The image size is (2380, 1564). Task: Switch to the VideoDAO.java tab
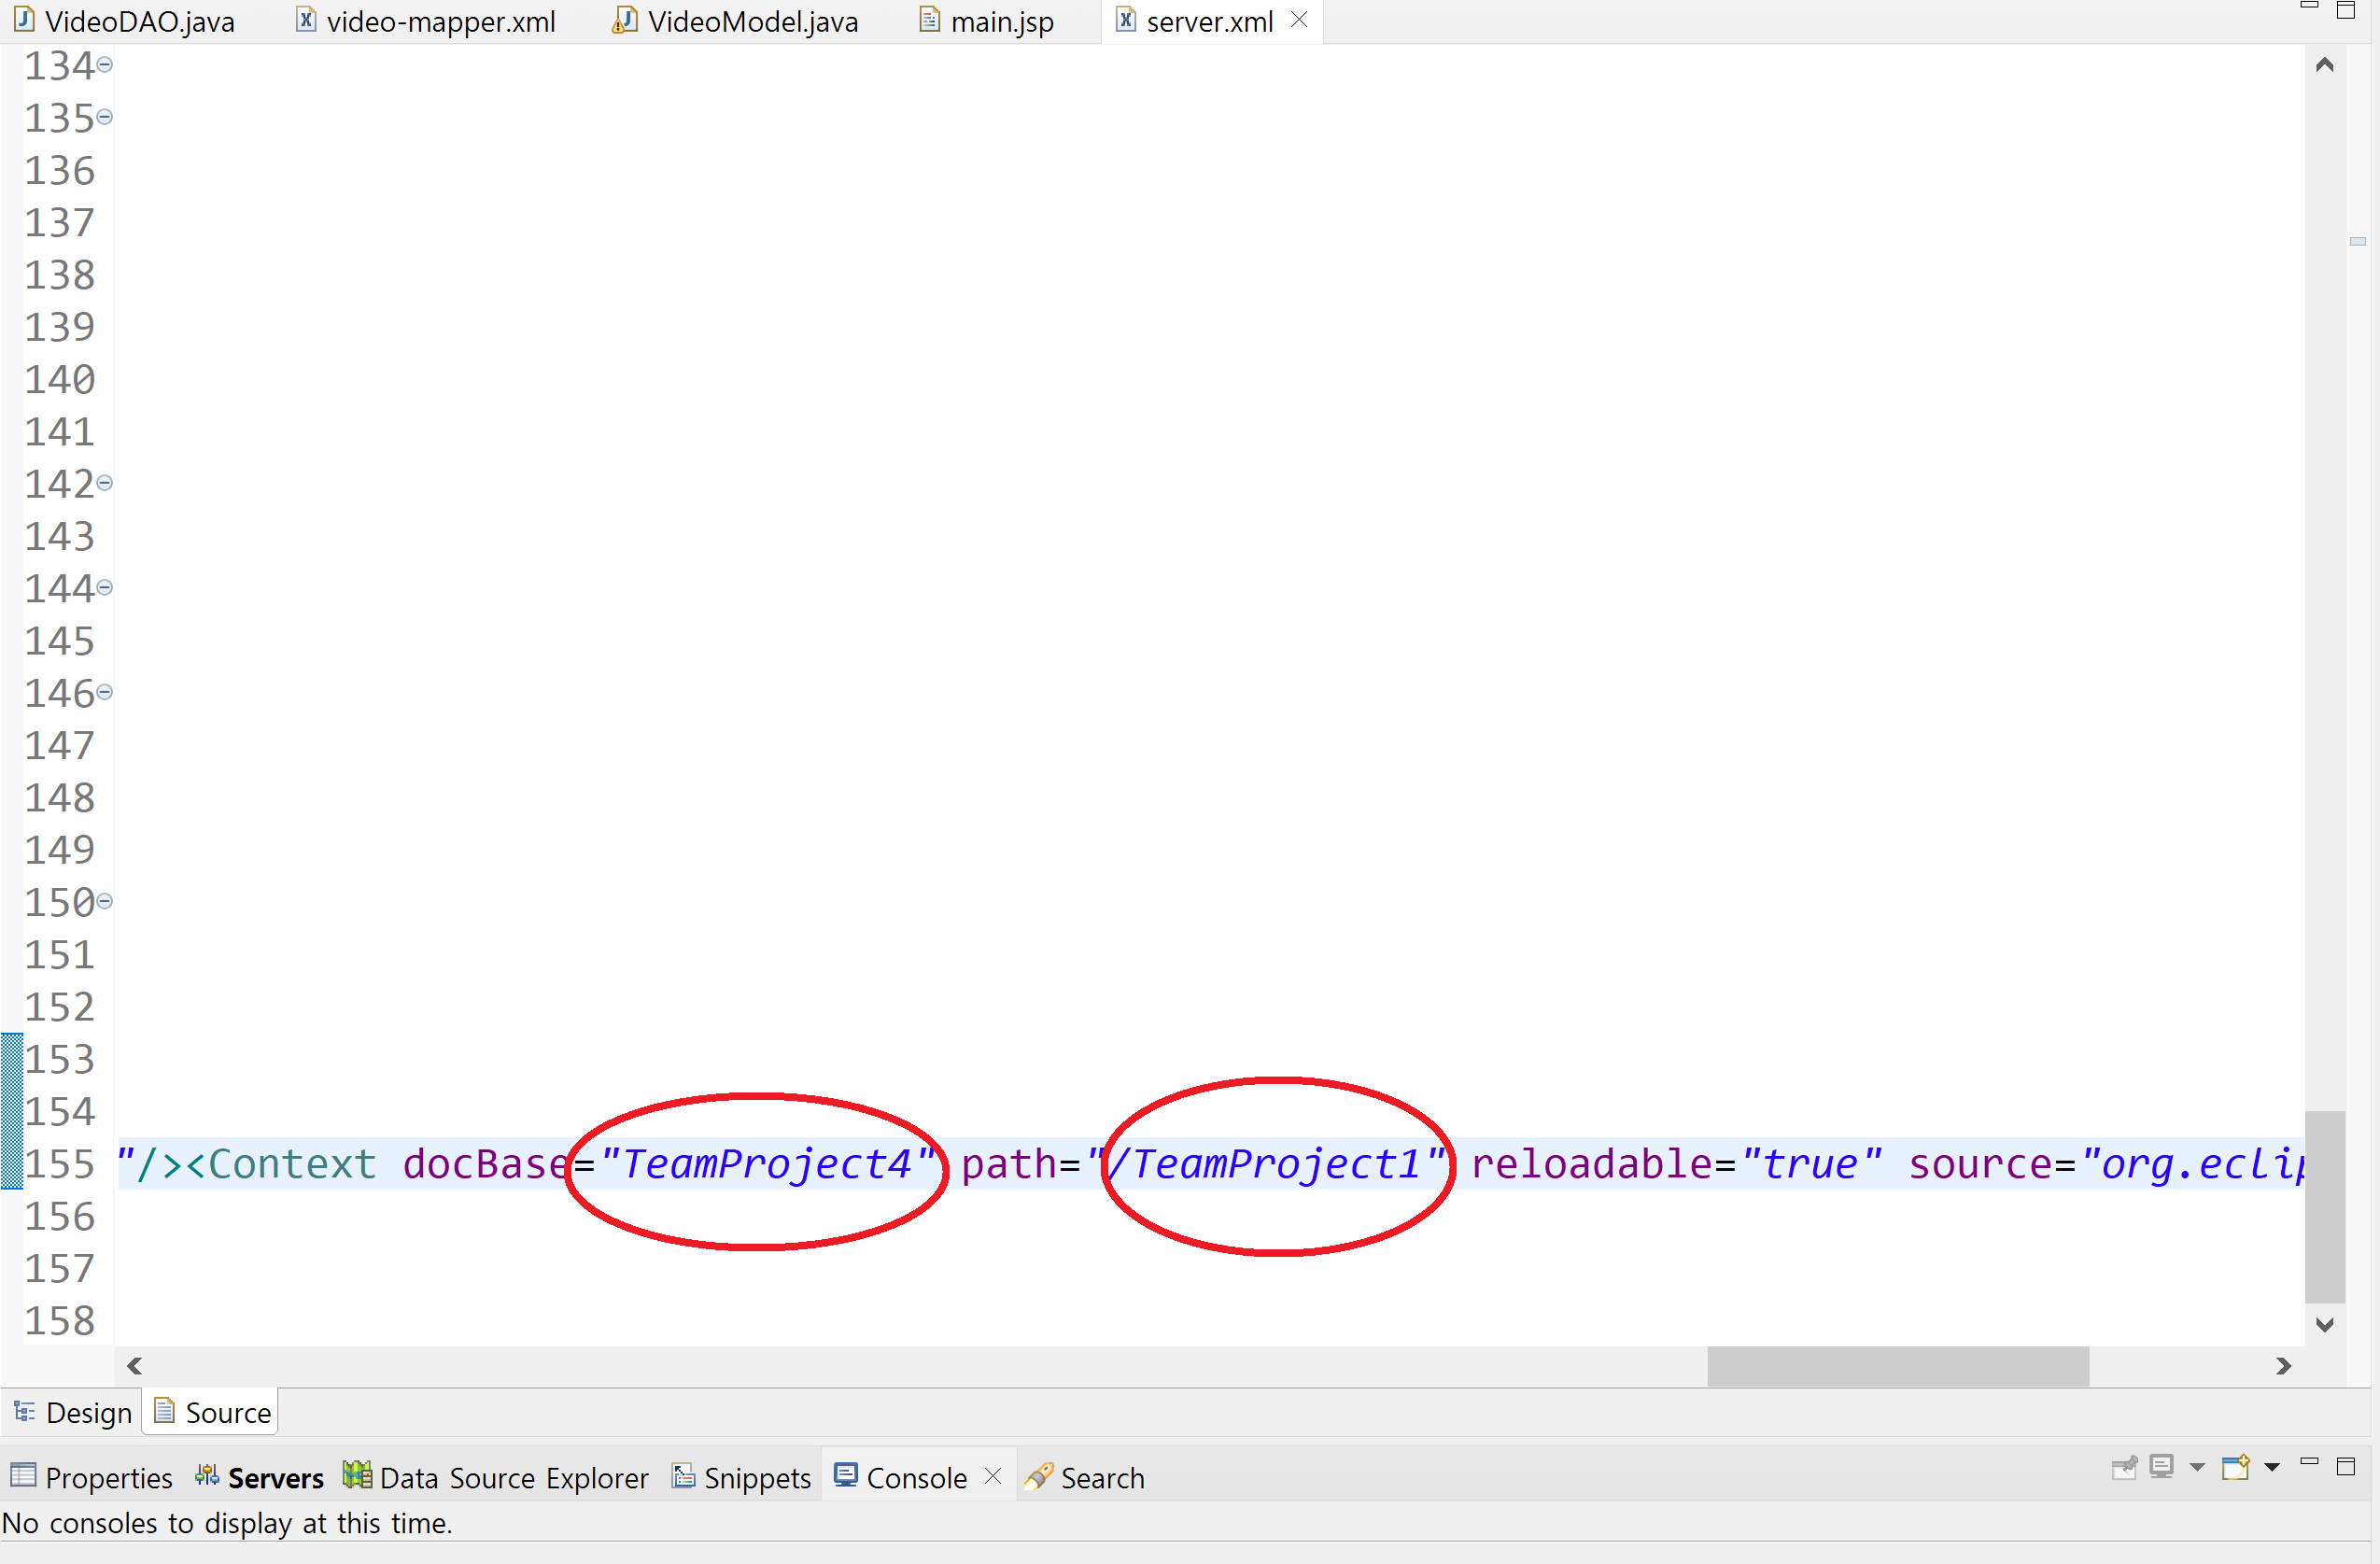click(x=138, y=22)
